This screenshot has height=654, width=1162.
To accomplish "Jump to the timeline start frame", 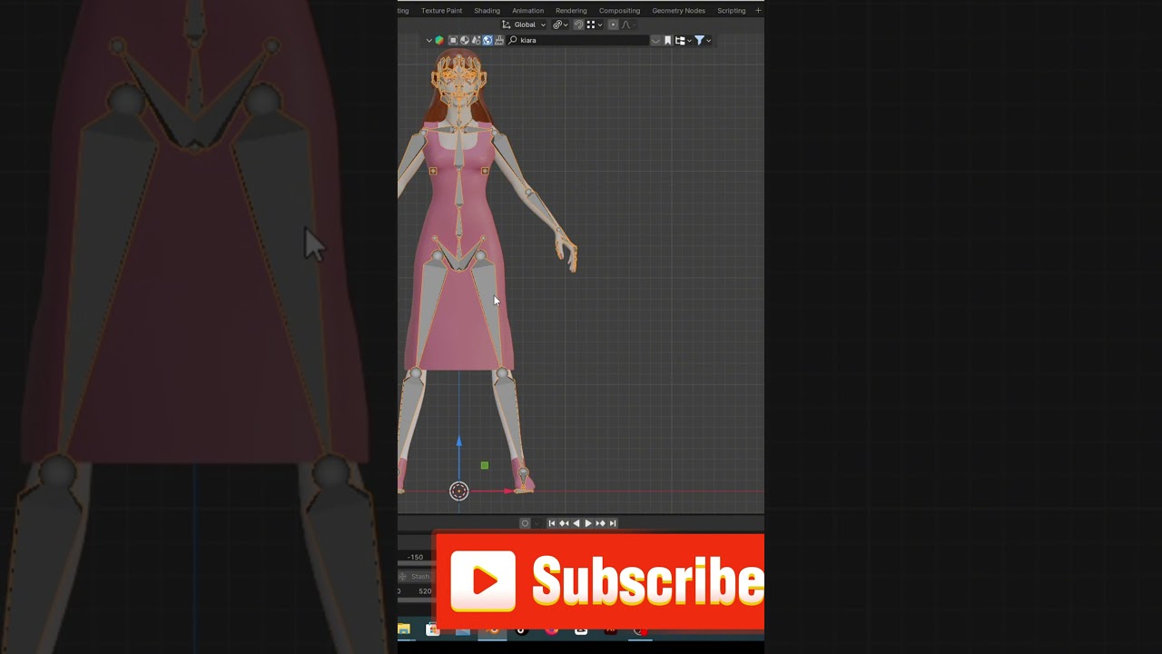I will (x=551, y=523).
